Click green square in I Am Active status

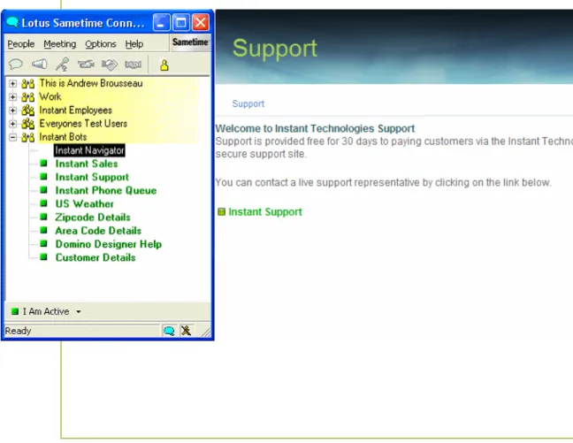(15, 311)
